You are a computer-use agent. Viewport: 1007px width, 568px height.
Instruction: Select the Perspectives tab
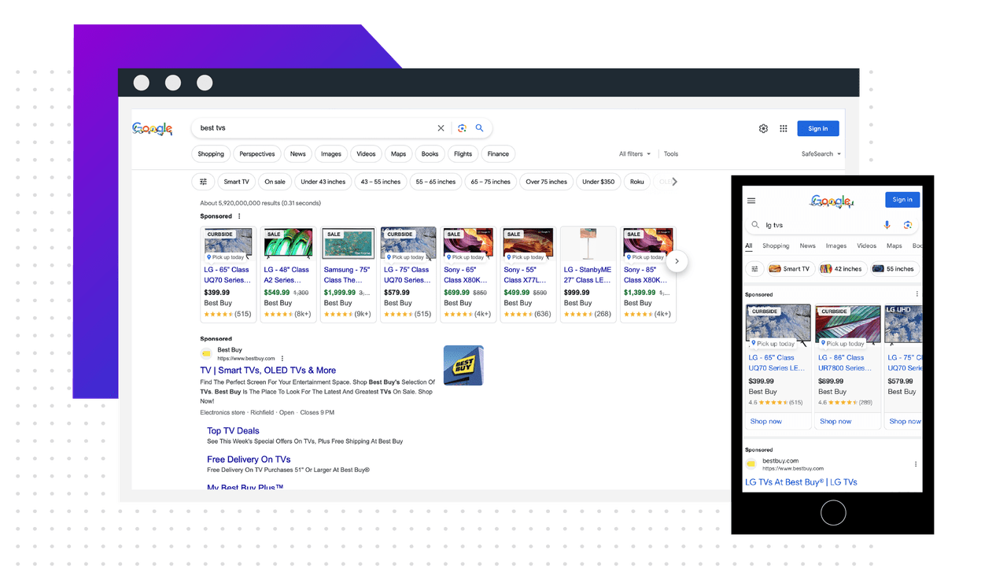click(x=257, y=154)
